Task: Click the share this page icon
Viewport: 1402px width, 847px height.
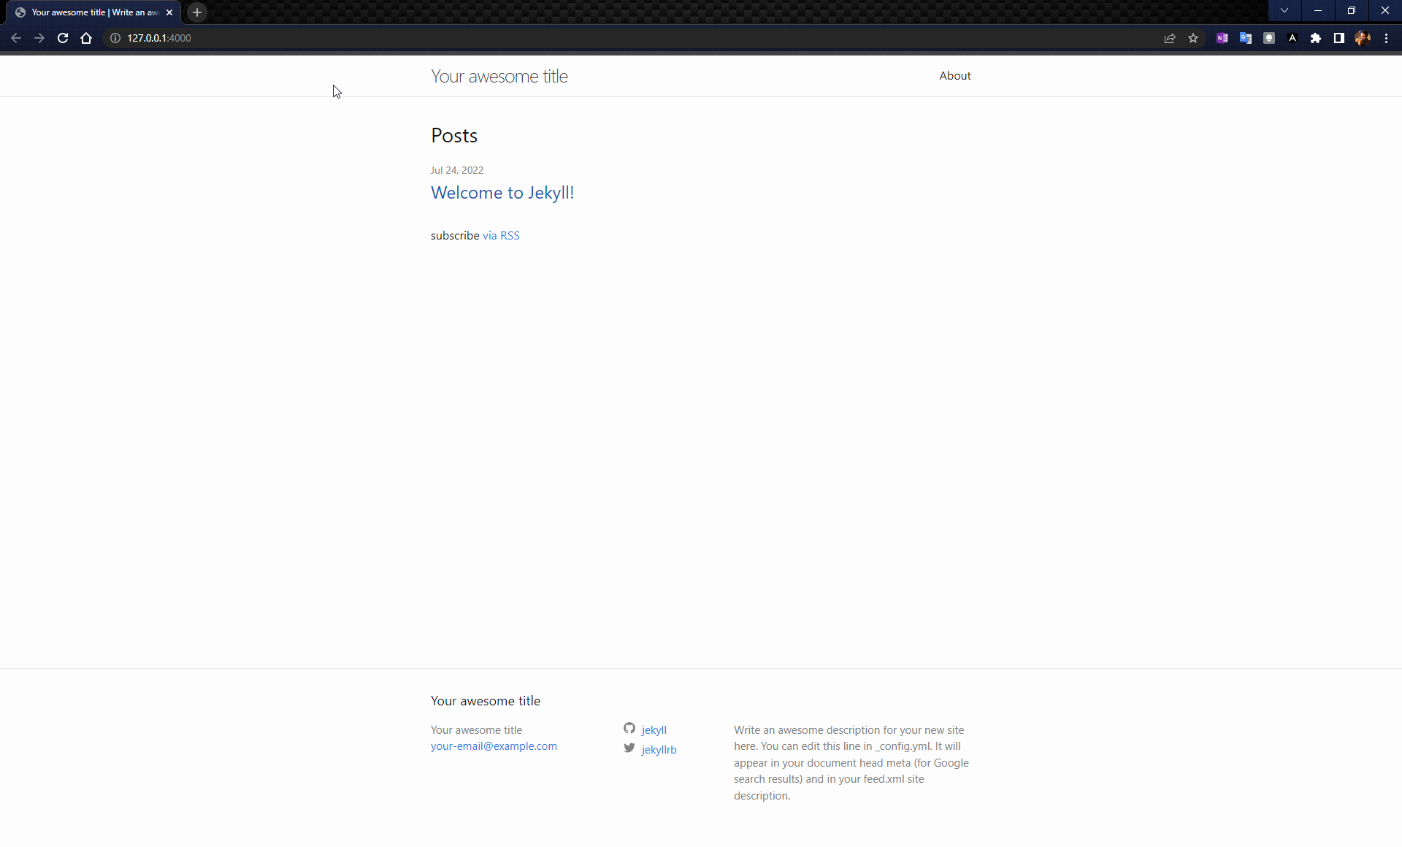Action: click(x=1170, y=38)
